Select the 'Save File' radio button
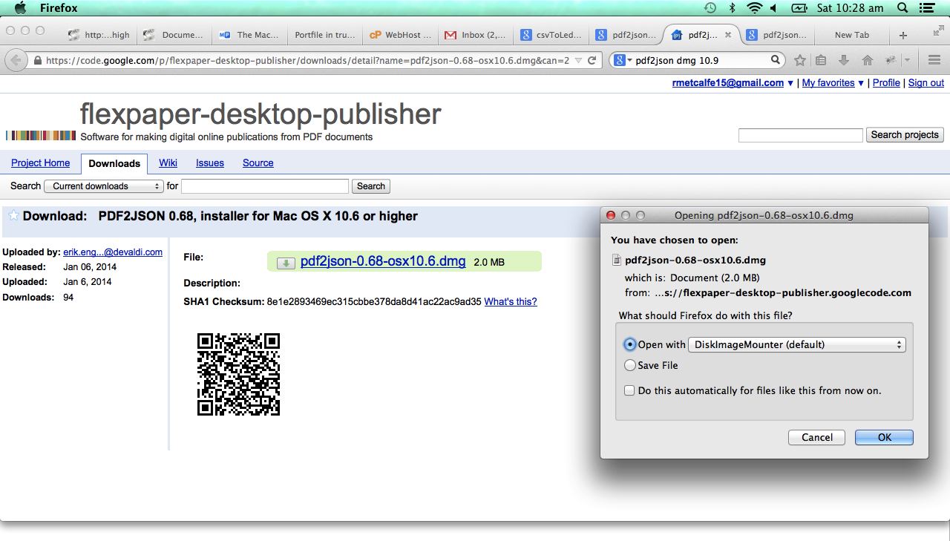 click(630, 365)
